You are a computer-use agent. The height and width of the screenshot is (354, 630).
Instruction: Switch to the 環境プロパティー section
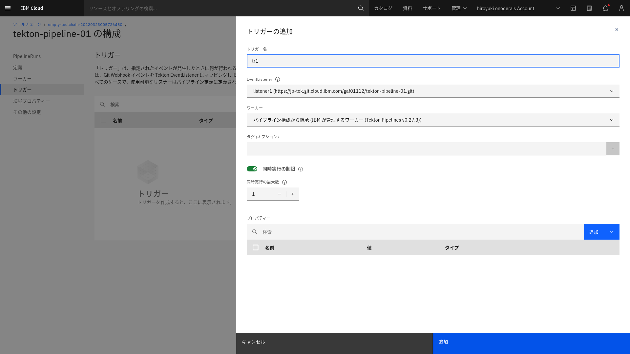tap(31, 101)
